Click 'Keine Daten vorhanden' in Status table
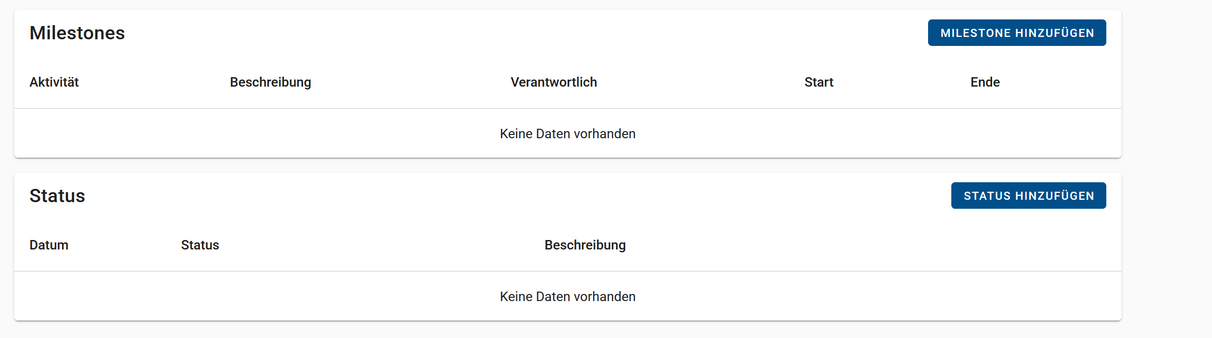This screenshot has width=1212, height=338. (x=568, y=296)
